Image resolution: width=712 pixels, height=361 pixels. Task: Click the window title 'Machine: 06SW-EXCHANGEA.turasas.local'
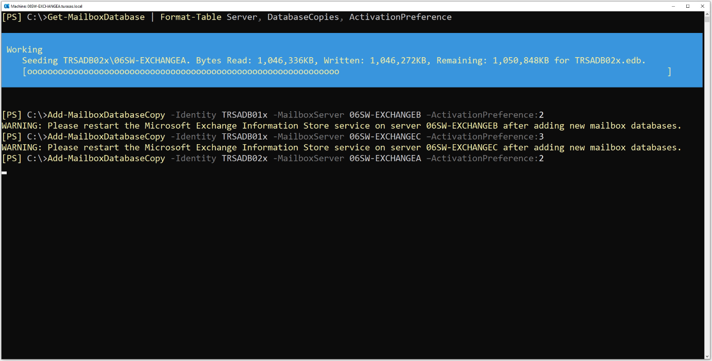click(46, 6)
